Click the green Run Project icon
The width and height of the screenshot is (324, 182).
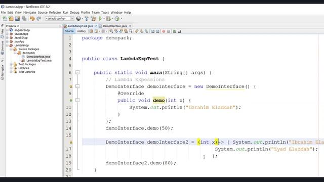[100, 19]
